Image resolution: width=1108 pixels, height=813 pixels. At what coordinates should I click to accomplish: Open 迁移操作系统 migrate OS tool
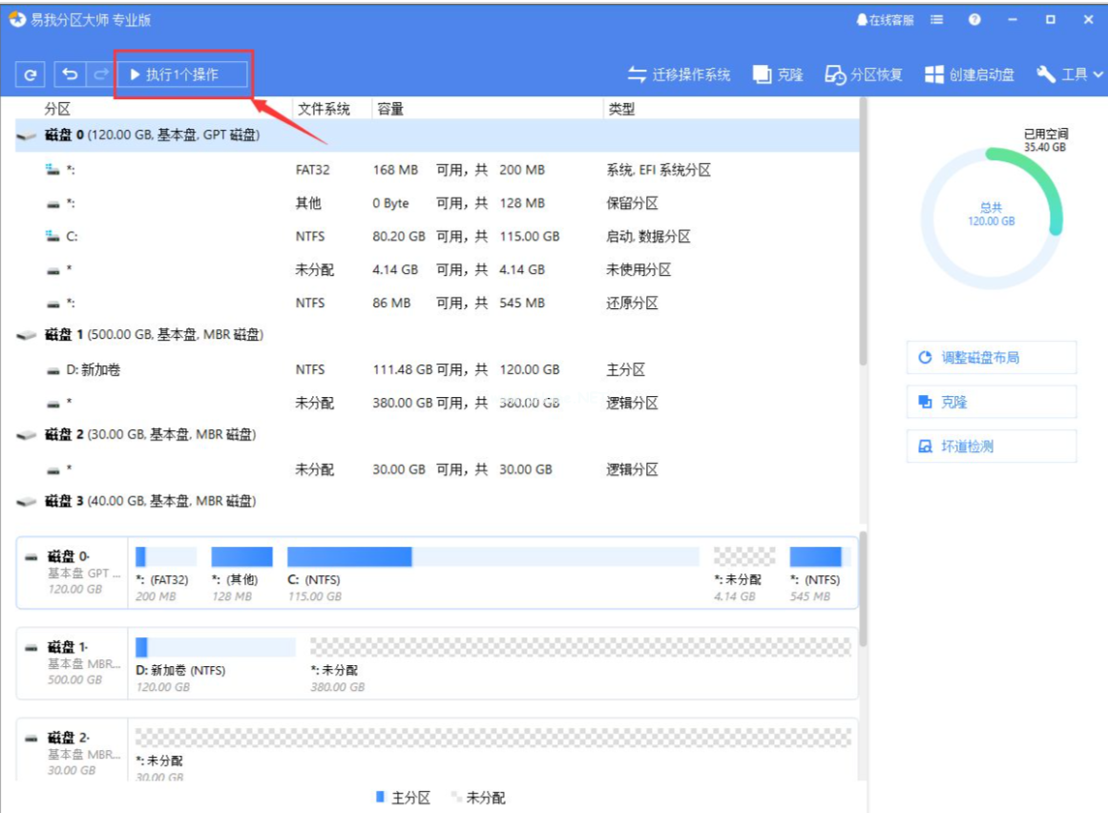click(x=679, y=74)
